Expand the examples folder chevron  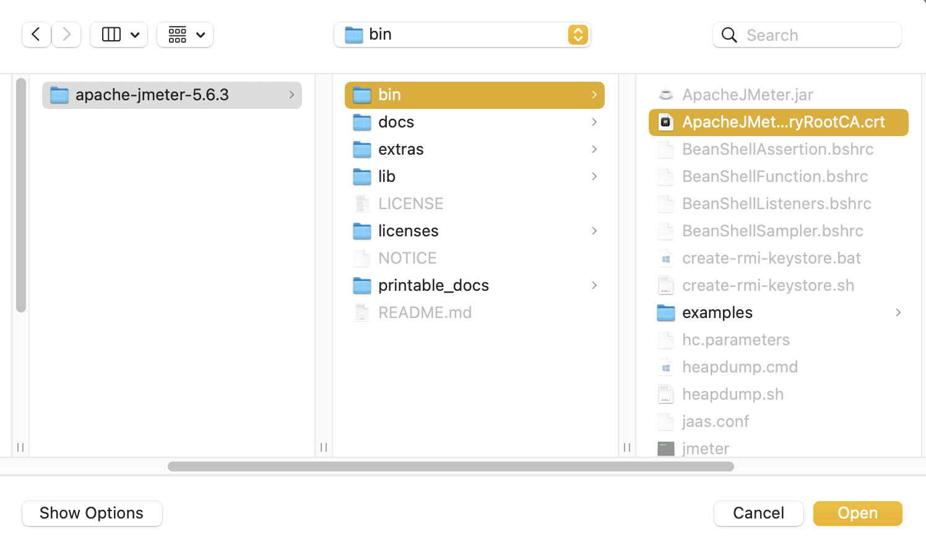898,312
